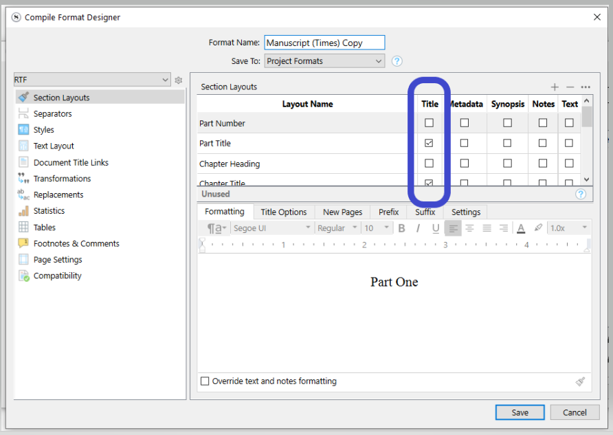Click the help icon in the Unused bar
This screenshot has height=435, width=613.
581,194
